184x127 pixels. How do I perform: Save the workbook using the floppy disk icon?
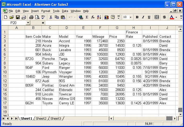point(18,17)
